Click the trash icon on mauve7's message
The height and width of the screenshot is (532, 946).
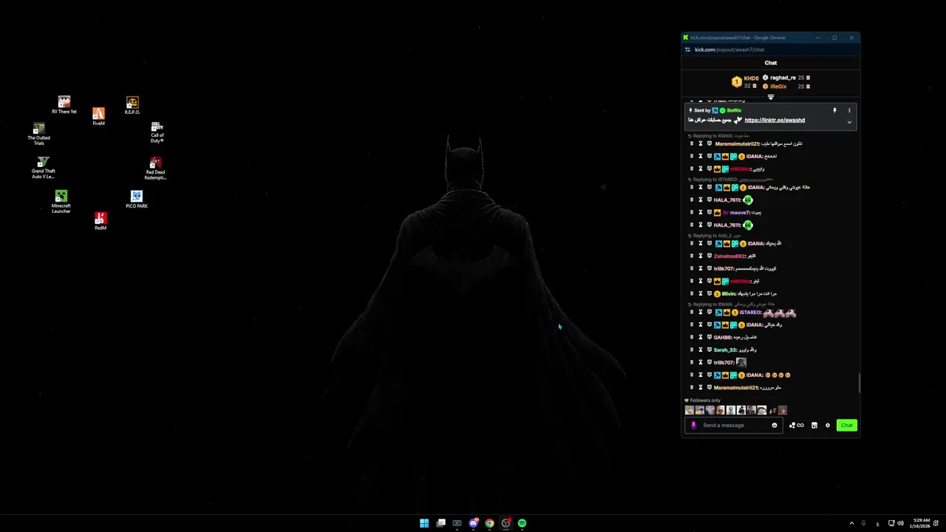pos(692,213)
